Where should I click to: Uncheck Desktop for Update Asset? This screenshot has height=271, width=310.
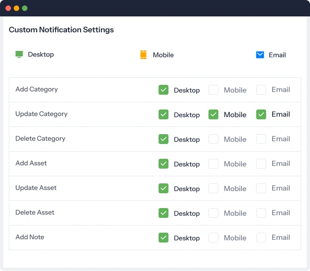164,188
